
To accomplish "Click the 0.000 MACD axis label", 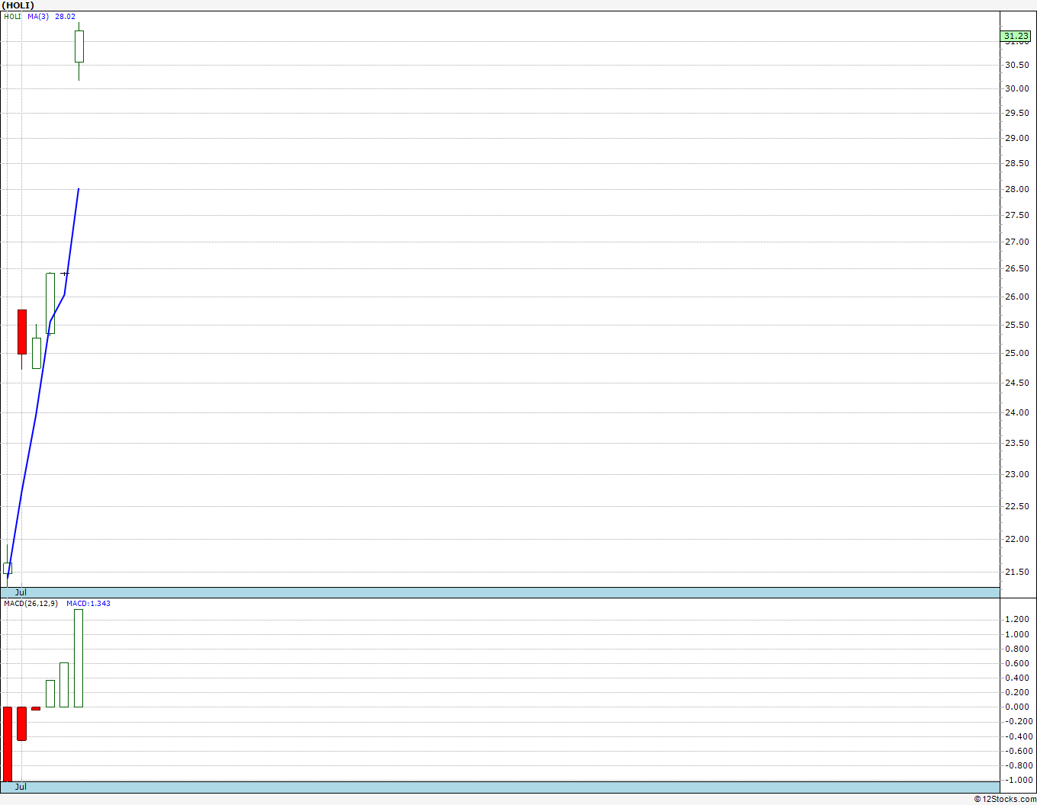I will [x=1016, y=707].
